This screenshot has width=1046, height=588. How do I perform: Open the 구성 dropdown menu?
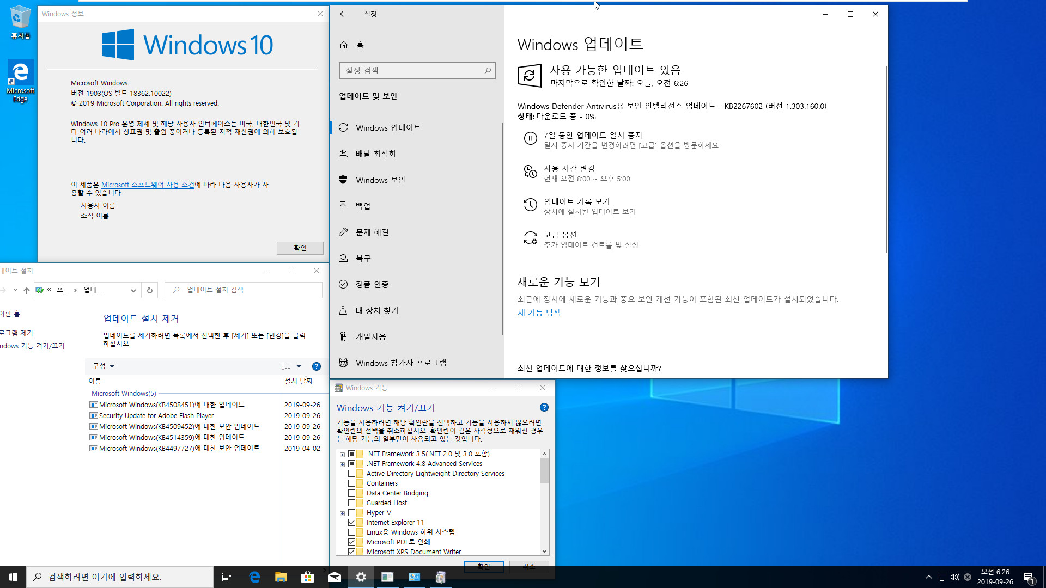click(104, 366)
